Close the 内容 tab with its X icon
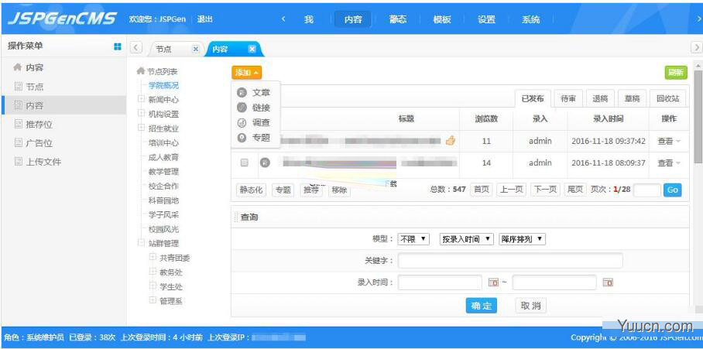Viewport: 703px width, 349px height. 252,49
